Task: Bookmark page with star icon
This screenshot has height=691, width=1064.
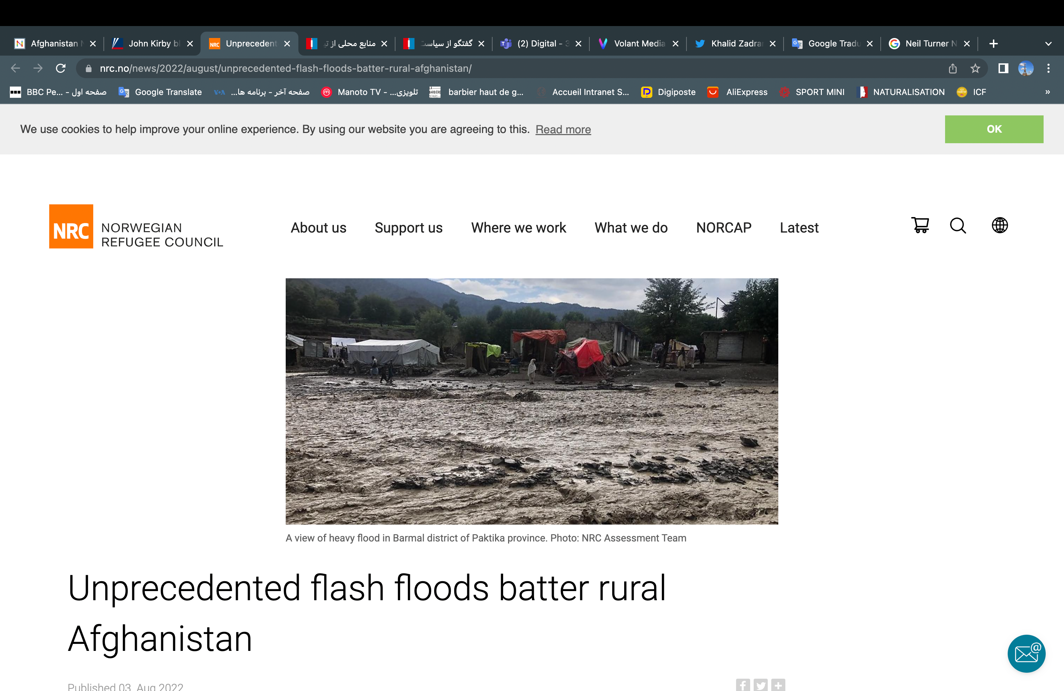Action: 975,68
